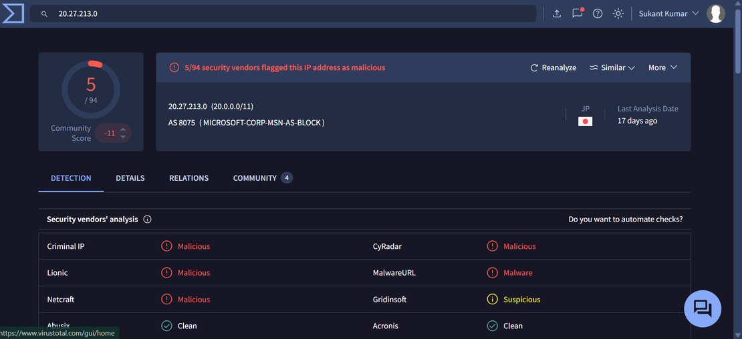
Task: Open the Sukant Kumar account dropdown
Action: click(668, 13)
